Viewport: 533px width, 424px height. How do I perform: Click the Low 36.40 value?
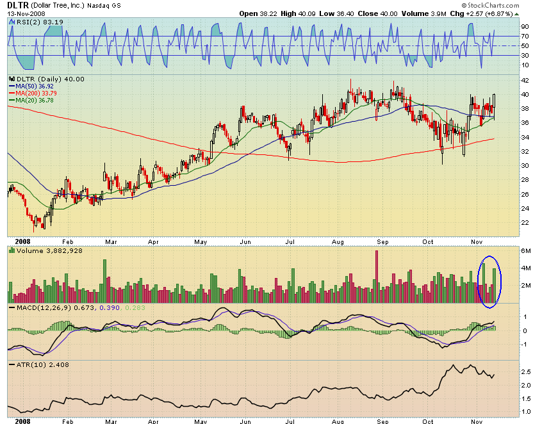tap(336, 14)
